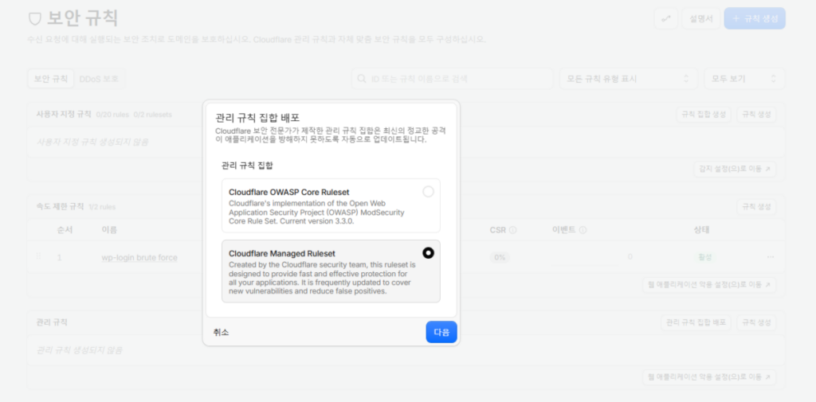Open 웹 애플리케이션 악용 설정 link under rate limiting
Viewport: 816px width, 402px height.
(709, 284)
